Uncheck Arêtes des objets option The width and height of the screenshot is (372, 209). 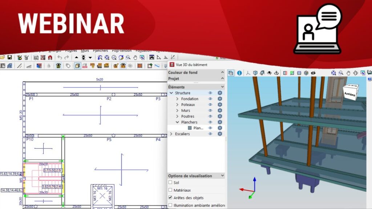pos(170,198)
